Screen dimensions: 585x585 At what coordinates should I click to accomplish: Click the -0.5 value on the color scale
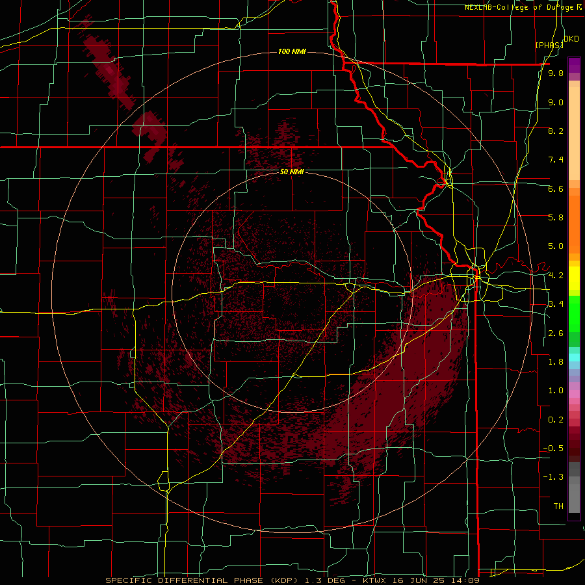[x=553, y=448]
